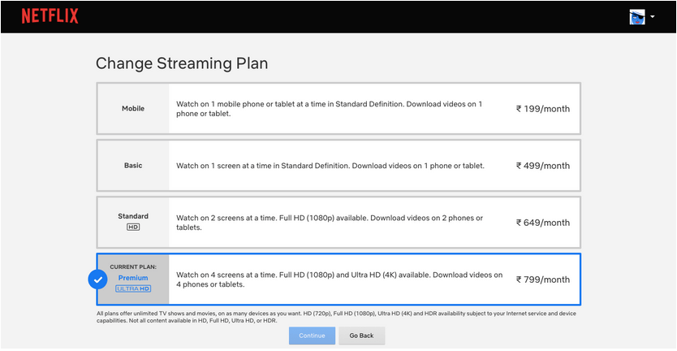Select the Premium plan name

[133, 278]
